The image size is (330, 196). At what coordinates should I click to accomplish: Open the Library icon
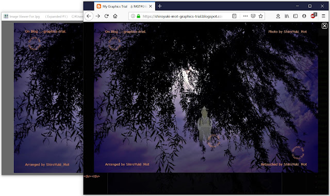point(287,16)
